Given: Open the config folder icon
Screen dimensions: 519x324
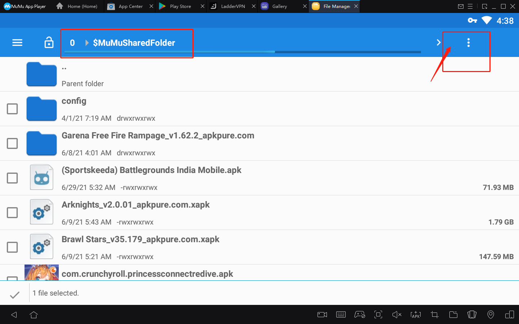Looking at the screenshot, I should coord(41,109).
